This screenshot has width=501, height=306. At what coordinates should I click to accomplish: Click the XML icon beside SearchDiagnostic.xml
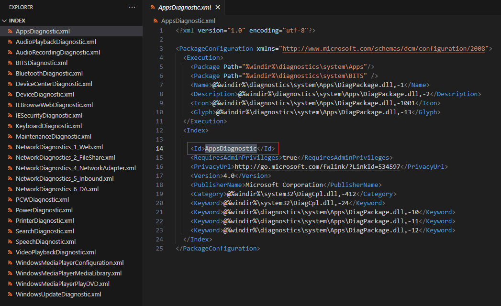coord(10,231)
